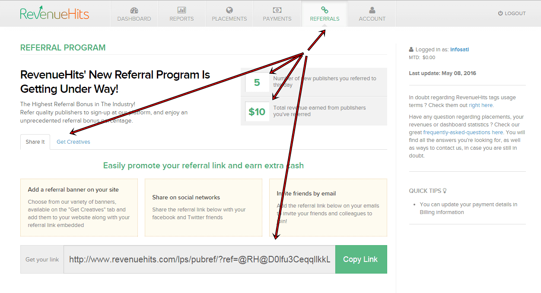Select the Share It tab
541x293 pixels.
coord(35,142)
